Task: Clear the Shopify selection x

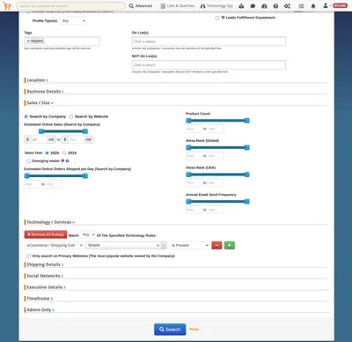Action: point(158,245)
